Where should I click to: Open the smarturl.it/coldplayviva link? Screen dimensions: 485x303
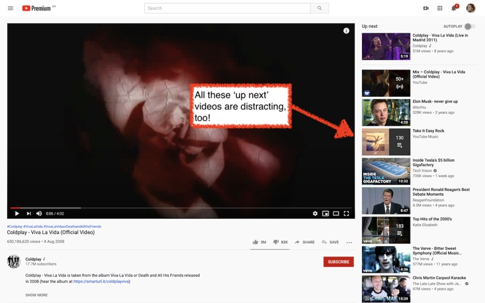(101, 282)
